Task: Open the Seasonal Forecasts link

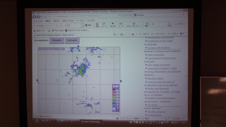Action: pos(158,68)
